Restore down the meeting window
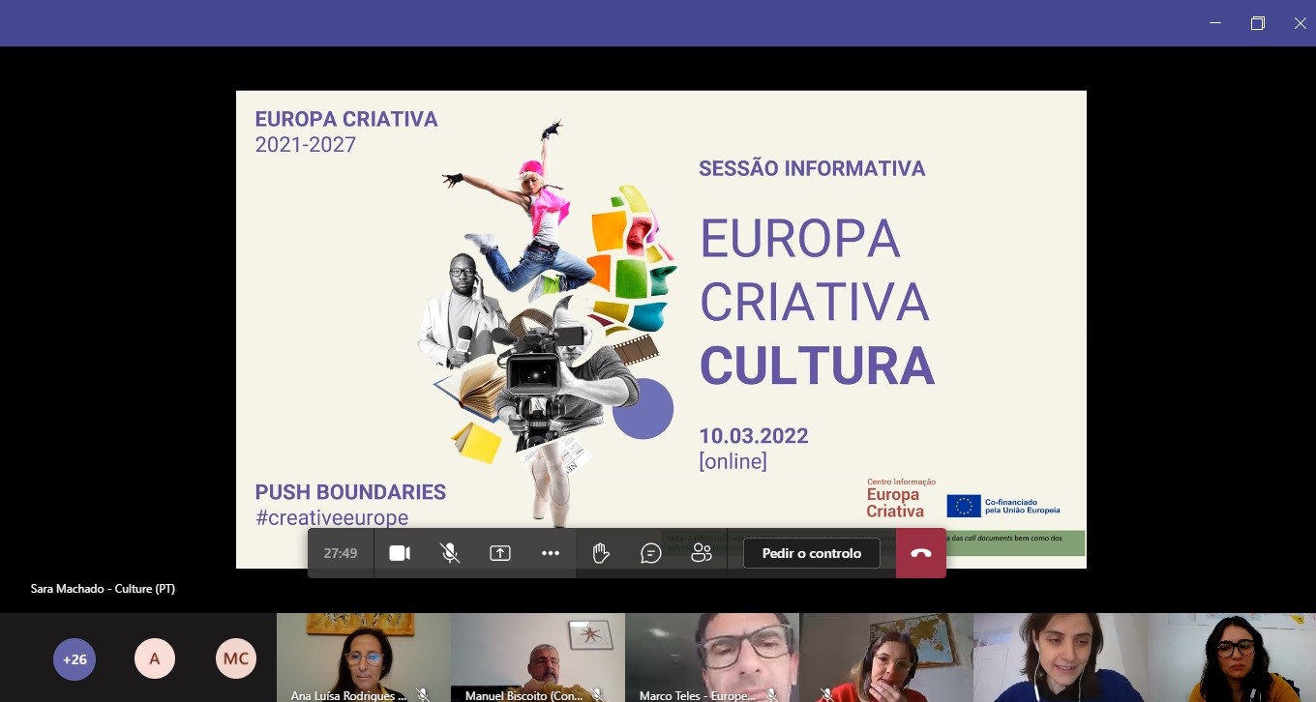This screenshot has width=1316, height=702. coord(1258,23)
